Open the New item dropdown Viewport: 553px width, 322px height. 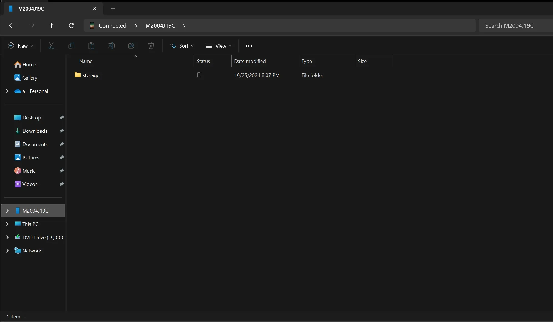[20, 46]
